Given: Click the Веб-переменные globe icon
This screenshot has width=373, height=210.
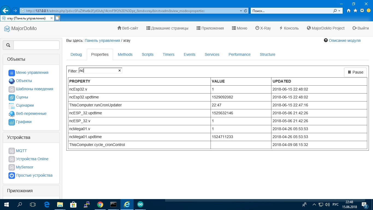Looking at the screenshot, I should click(x=11, y=114).
